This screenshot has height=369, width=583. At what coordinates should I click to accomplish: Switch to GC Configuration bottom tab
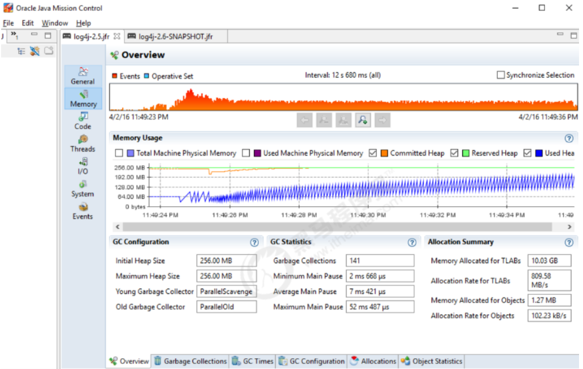312,361
